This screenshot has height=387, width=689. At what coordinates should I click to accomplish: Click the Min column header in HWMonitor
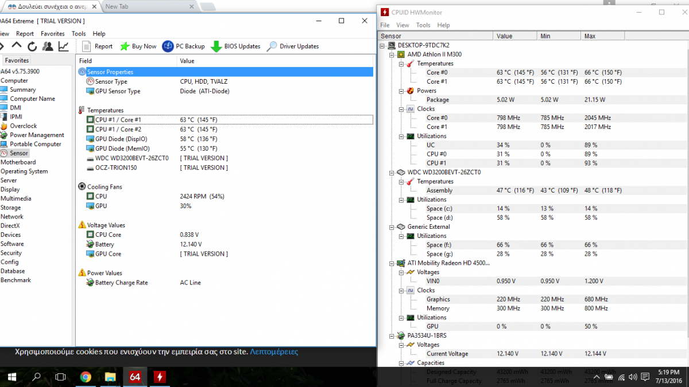click(559, 36)
